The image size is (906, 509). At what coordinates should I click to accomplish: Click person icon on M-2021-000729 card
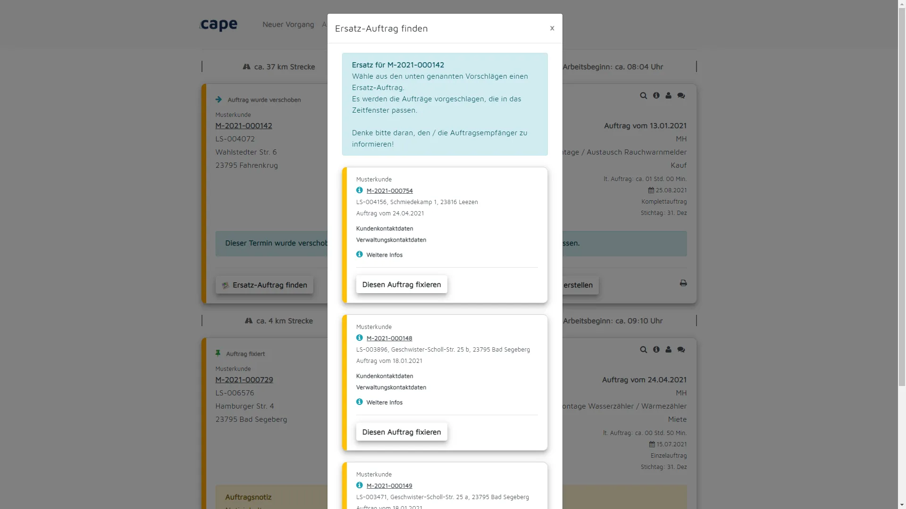pyautogui.click(x=669, y=350)
